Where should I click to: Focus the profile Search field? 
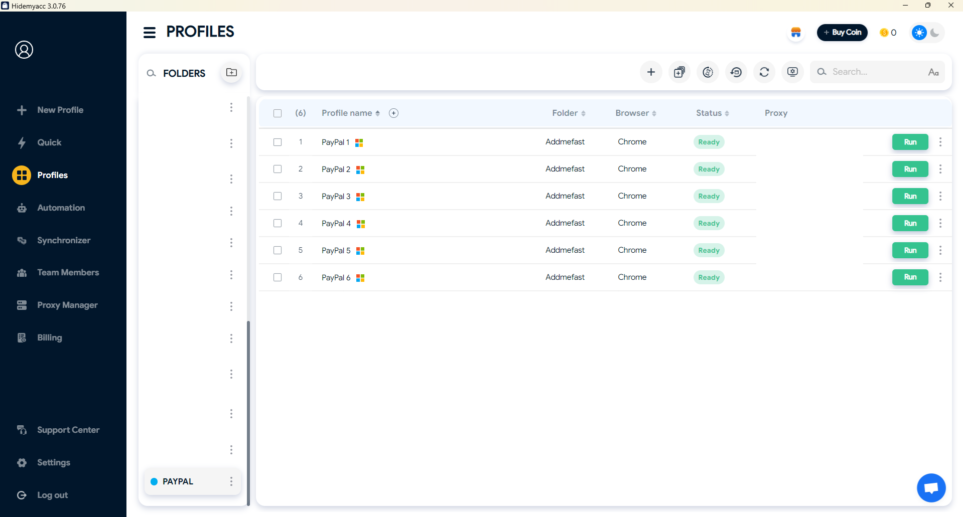[x=877, y=72]
